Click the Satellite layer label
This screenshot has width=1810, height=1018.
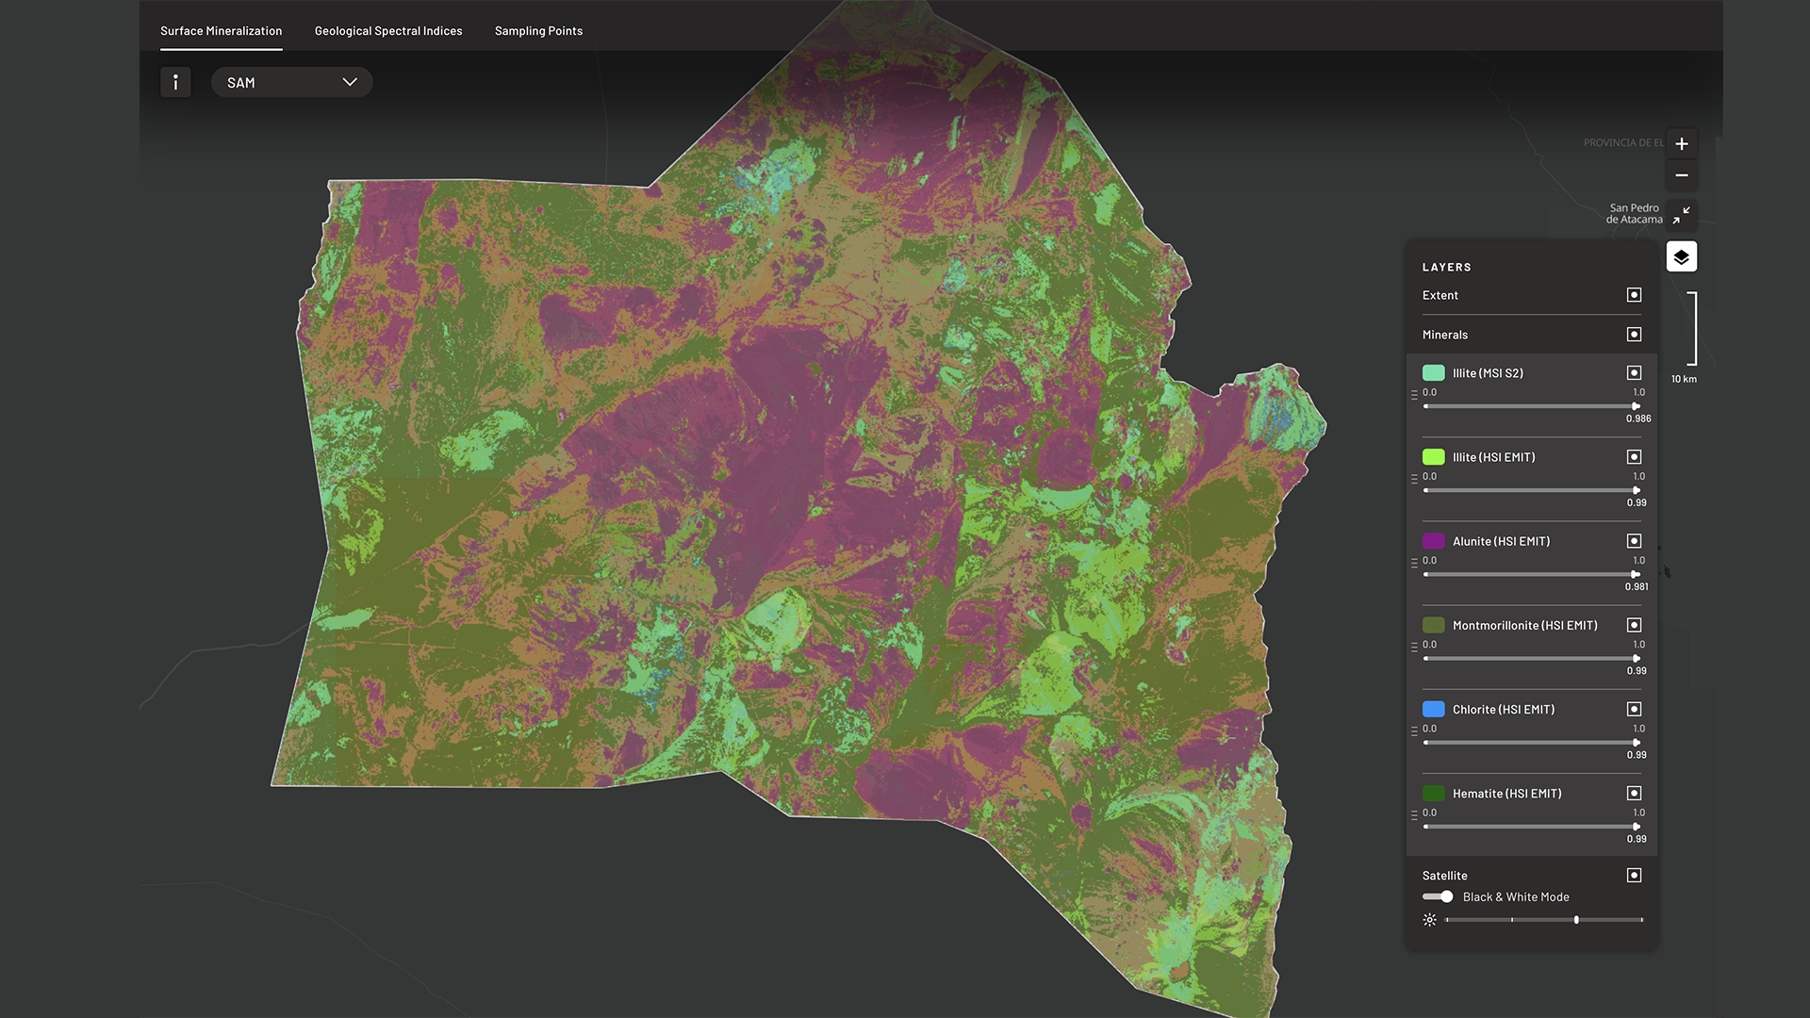coord(1444,876)
